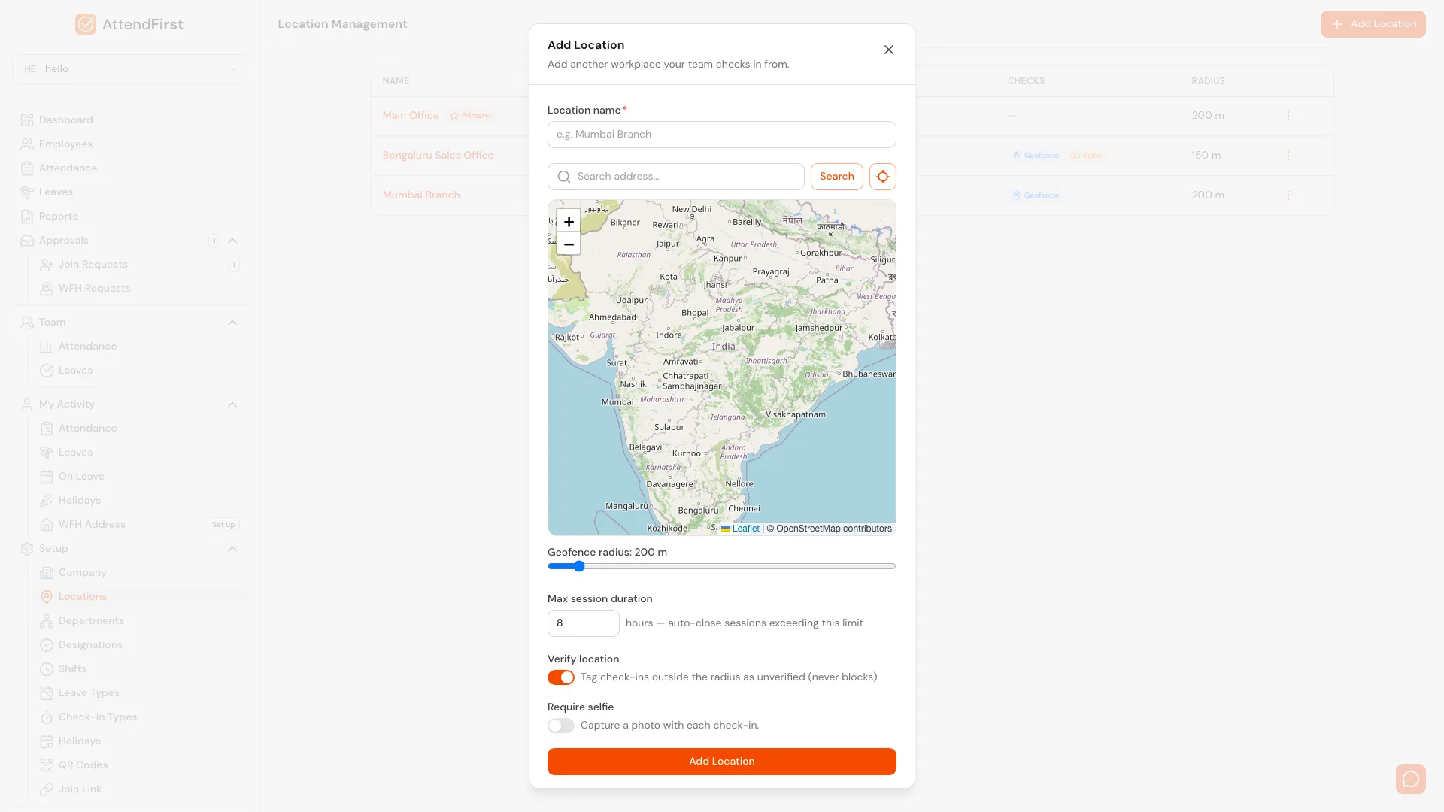Open Main Office row actions menu
This screenshot has height=812, width=1444.
point(1288,116)
